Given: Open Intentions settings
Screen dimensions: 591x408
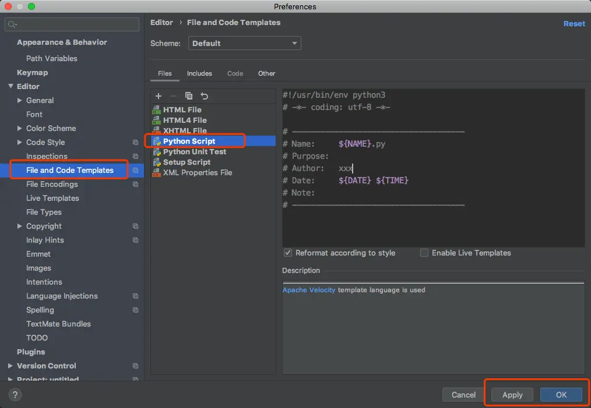Looking at the screenshot, I should pos(44,282).
